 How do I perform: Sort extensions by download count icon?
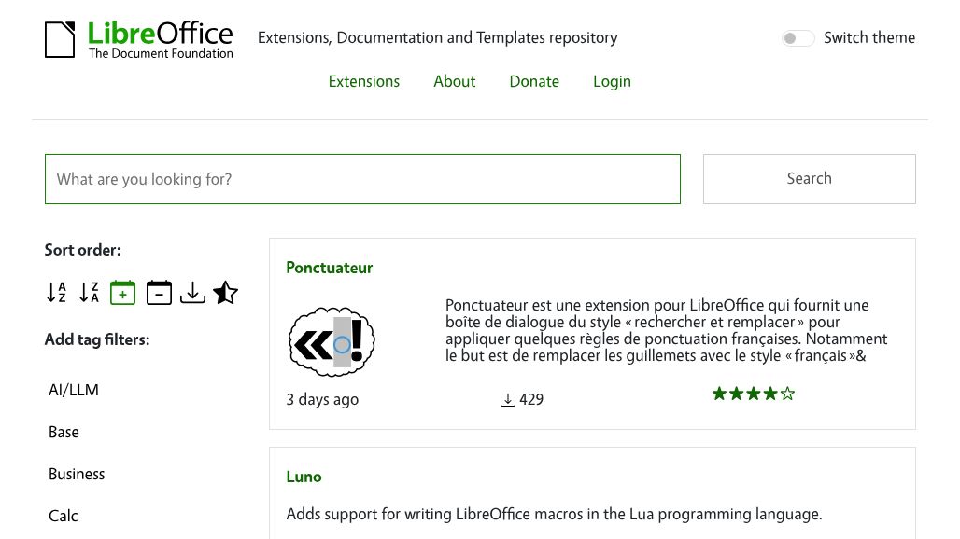[192, 293]
